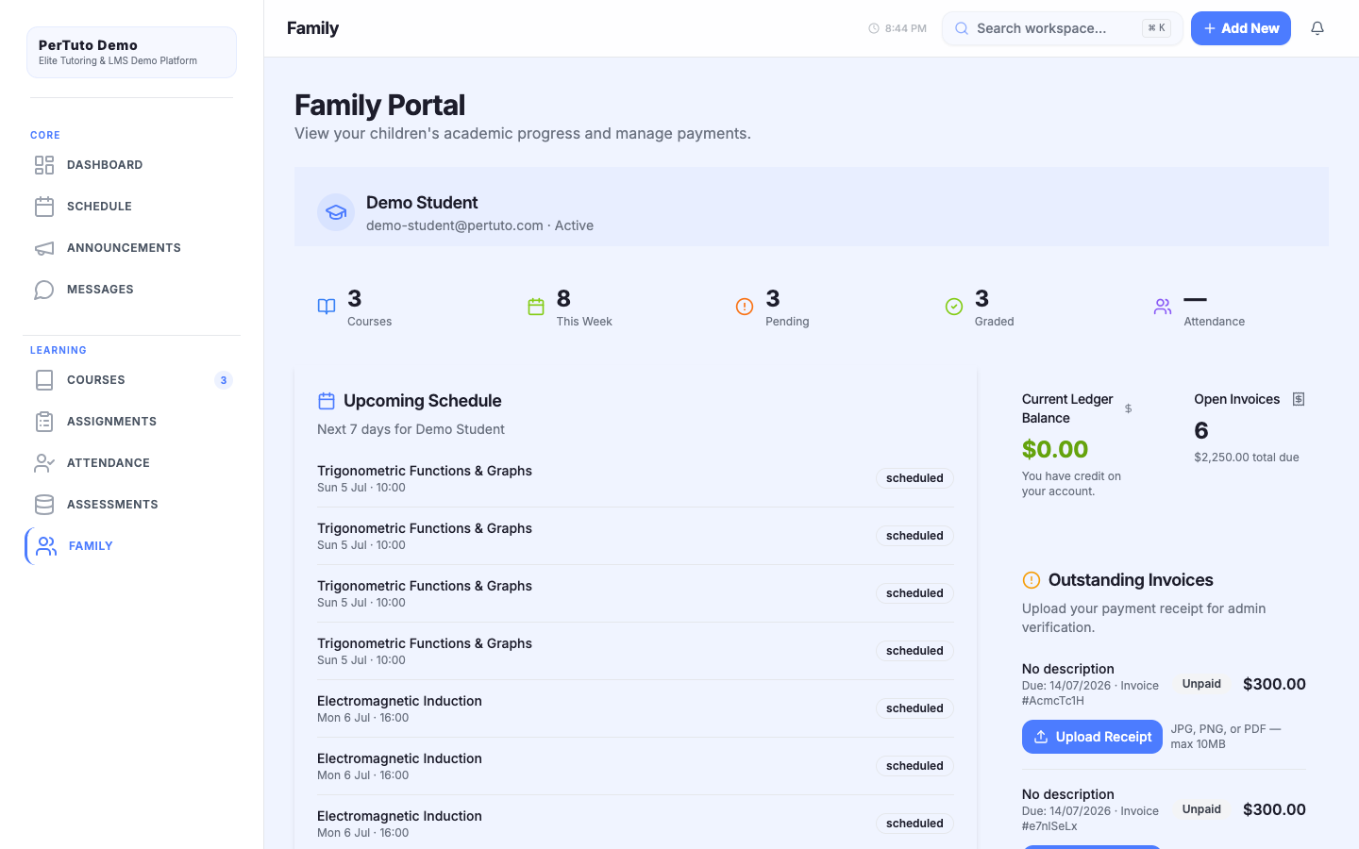Click the Demo Student name heading
The width and height of the screenshot is (1359, 849).
(x=422, y=203)
